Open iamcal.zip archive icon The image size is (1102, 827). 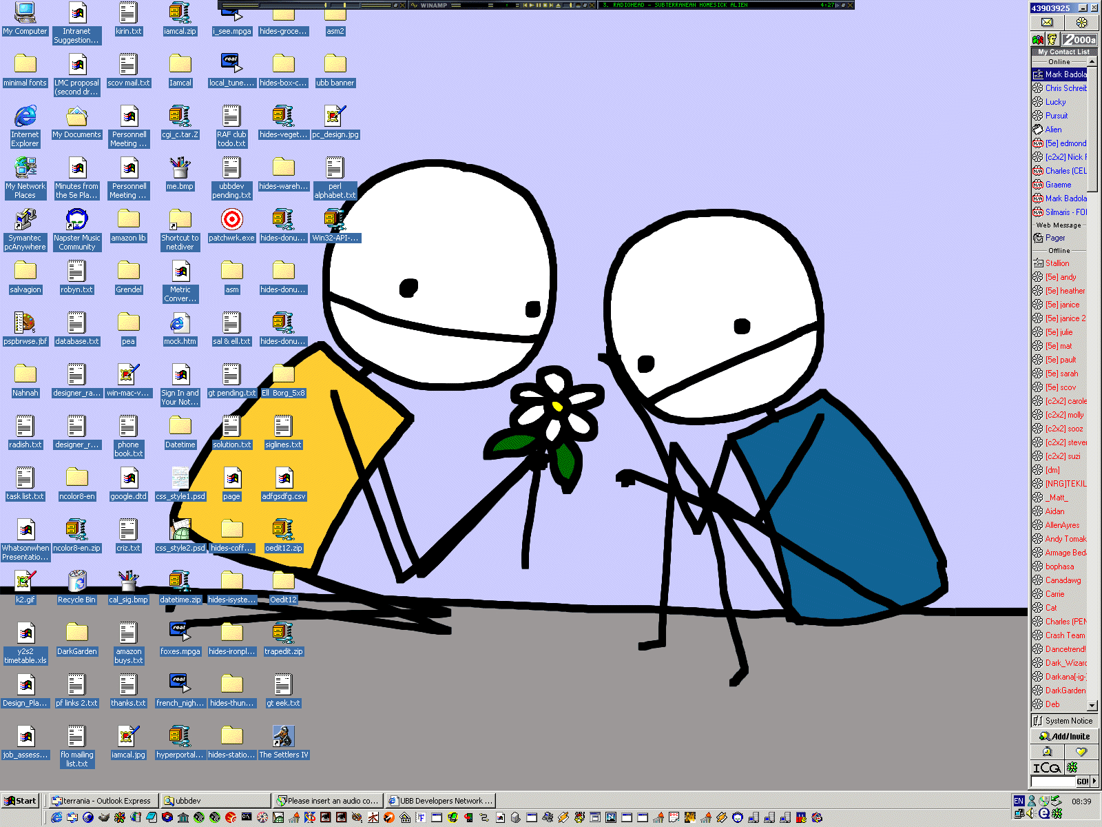point(180,19)
